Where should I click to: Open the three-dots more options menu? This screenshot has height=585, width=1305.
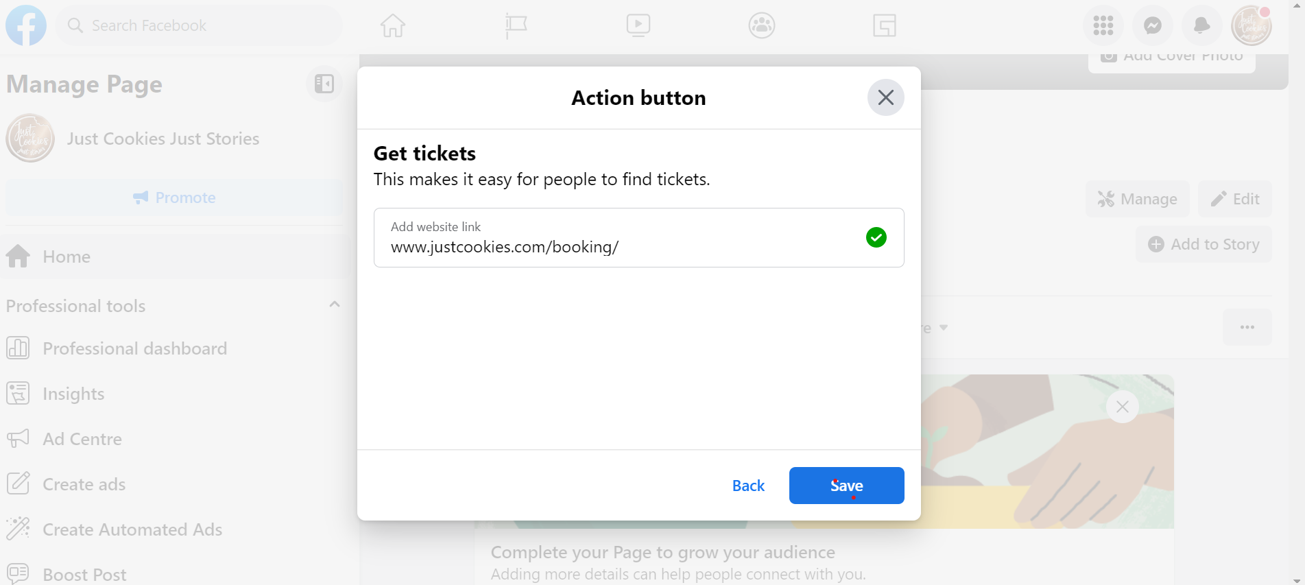point(1247,327)
